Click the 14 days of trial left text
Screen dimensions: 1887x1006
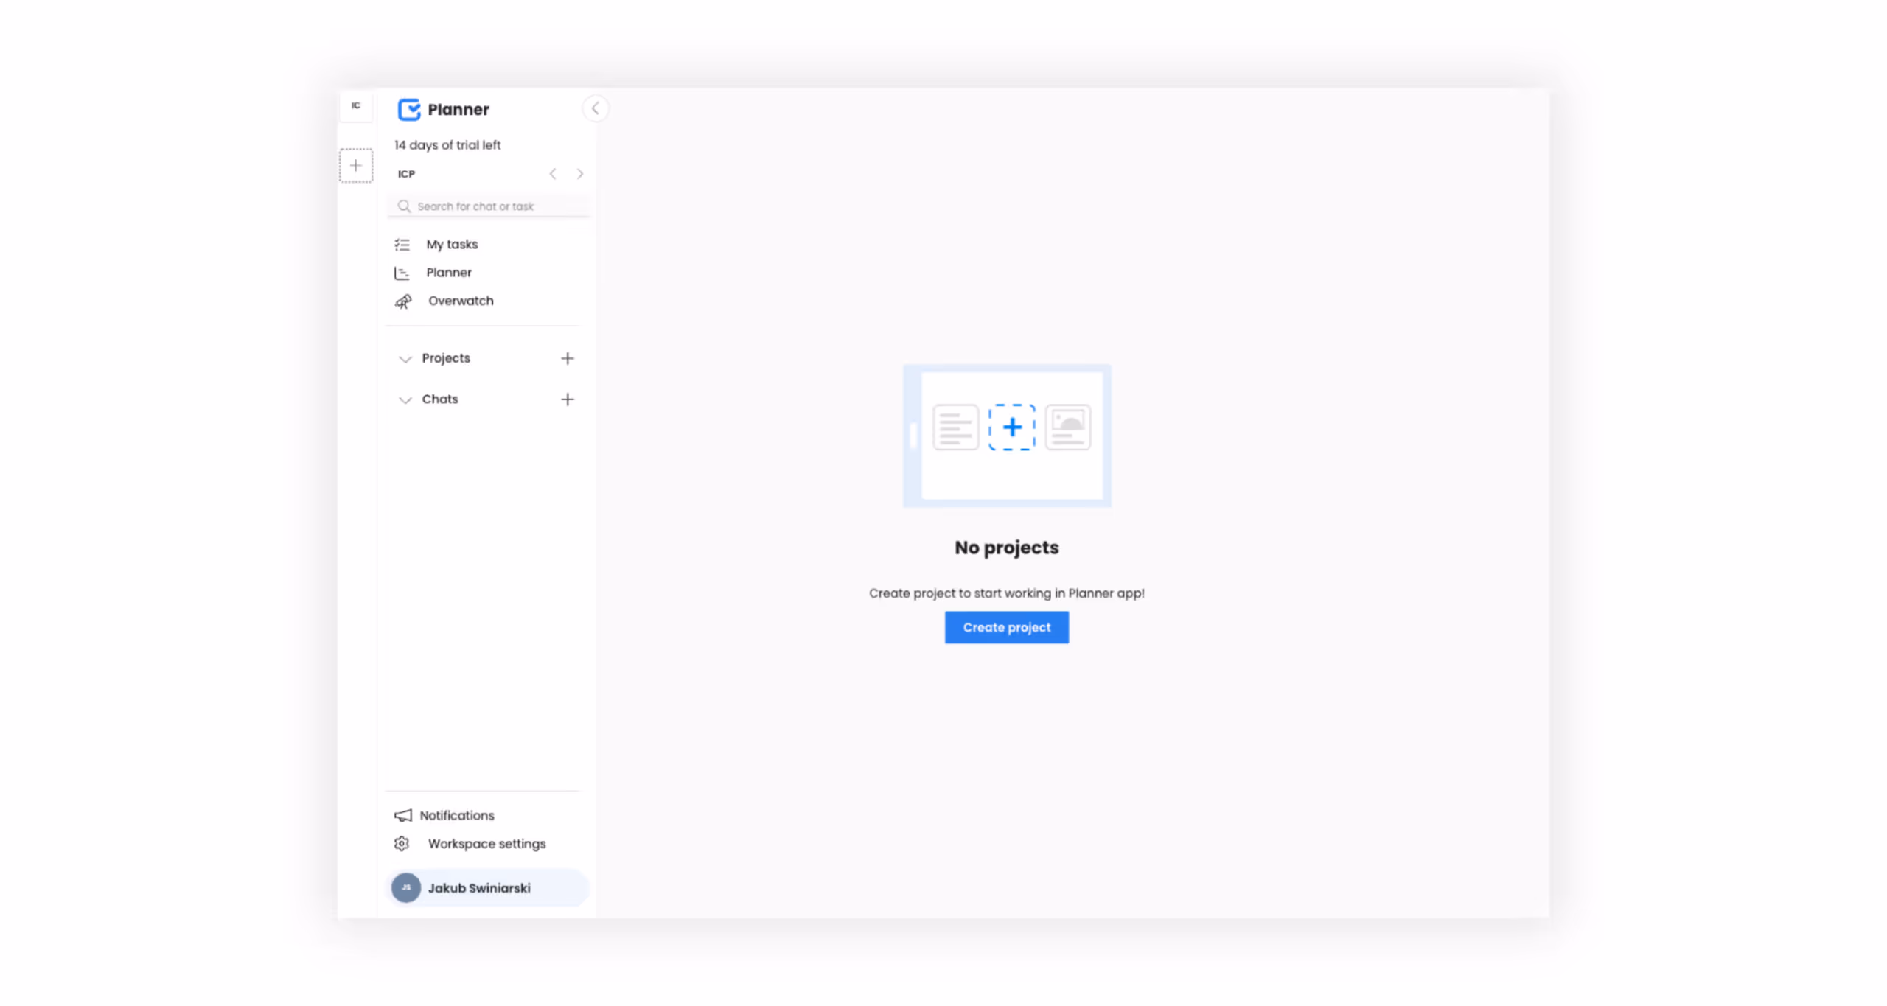point(447,145)
